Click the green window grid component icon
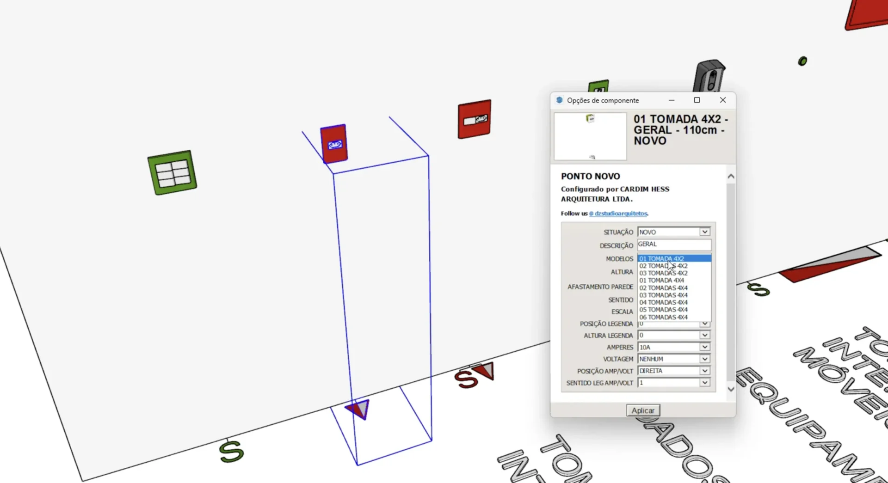Viewport: 888px width, 483px height. pyautogui.click(x=172, y=172)
